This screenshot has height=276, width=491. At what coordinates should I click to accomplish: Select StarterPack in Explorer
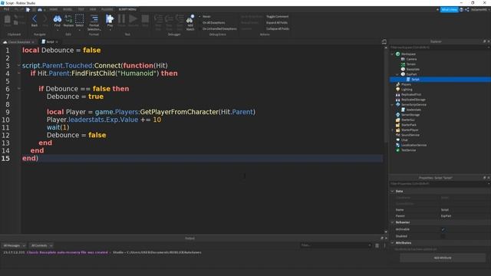tap(409, 125)
